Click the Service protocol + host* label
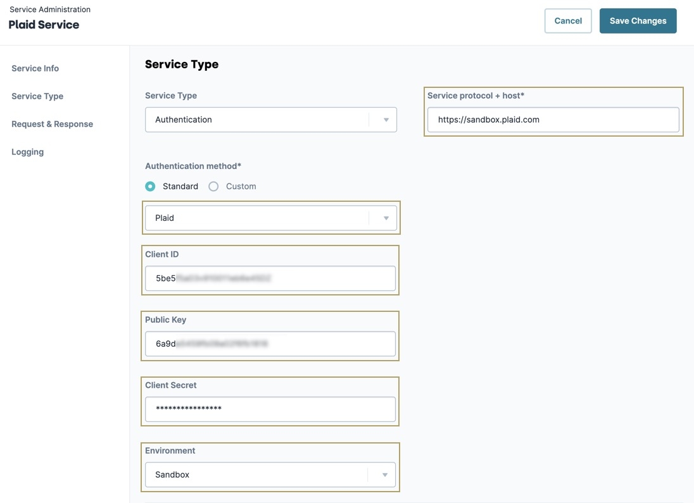Image resolution: width=694 pixels, height=503 pixels. point(476,96)
